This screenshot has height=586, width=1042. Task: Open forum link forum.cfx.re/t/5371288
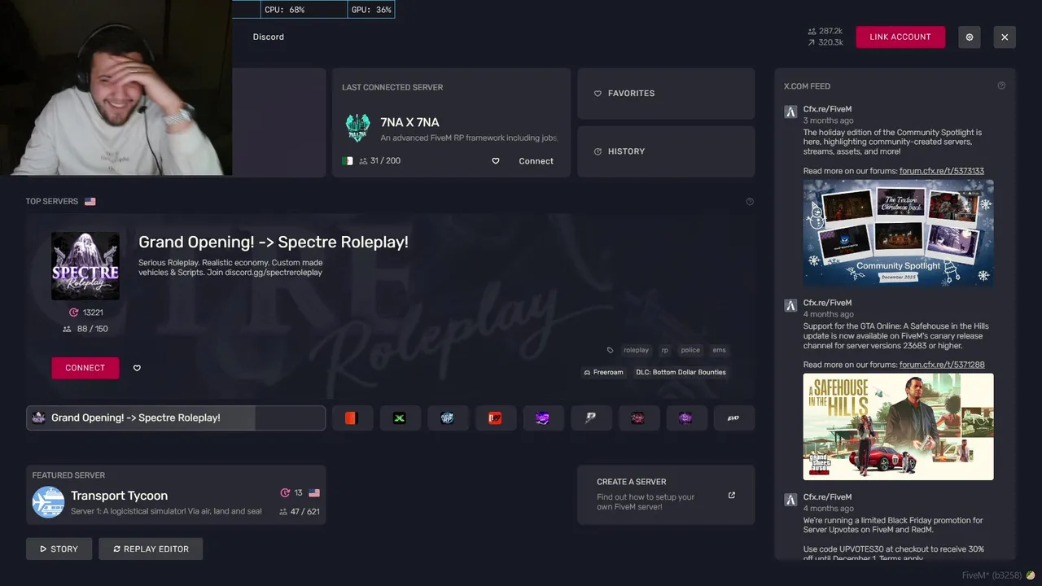click(x=942, y=365)
